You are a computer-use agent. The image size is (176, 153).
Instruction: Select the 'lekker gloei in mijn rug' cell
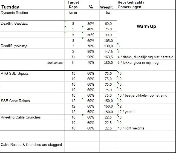[x=139, y=63]
